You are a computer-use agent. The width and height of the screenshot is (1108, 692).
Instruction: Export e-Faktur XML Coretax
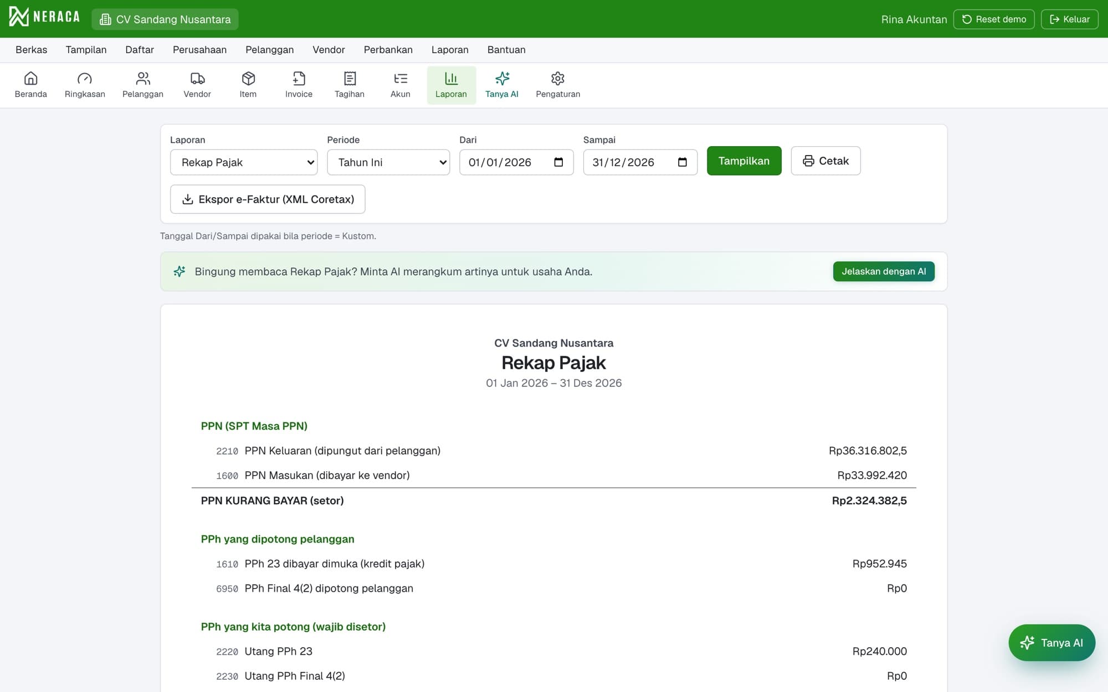tap(268, 199)
